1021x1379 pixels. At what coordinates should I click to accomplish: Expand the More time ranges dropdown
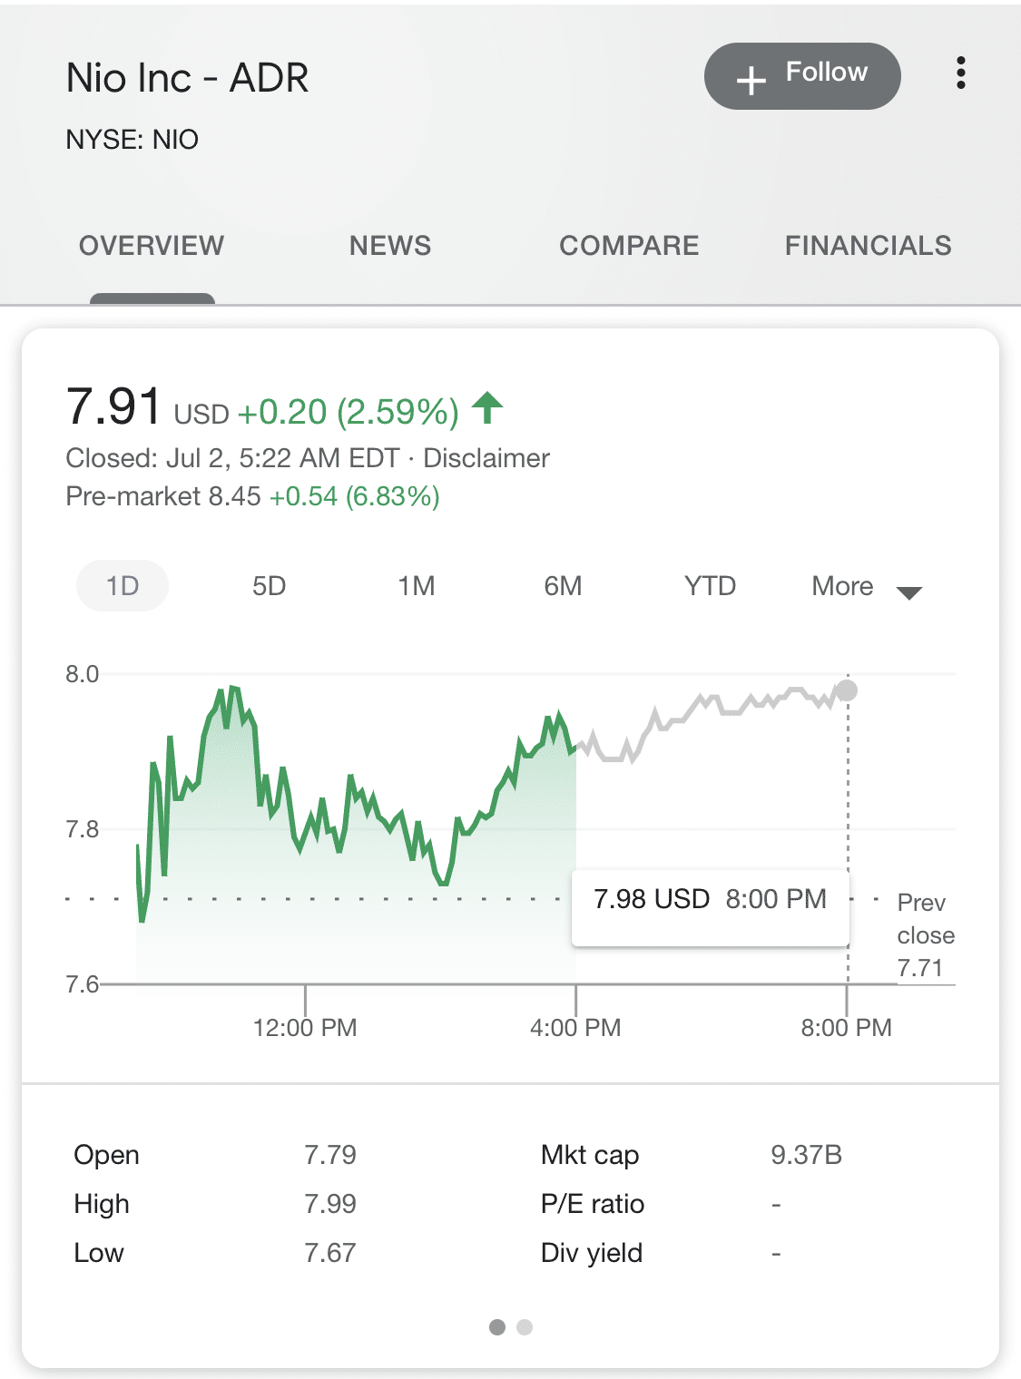(843, 587)
